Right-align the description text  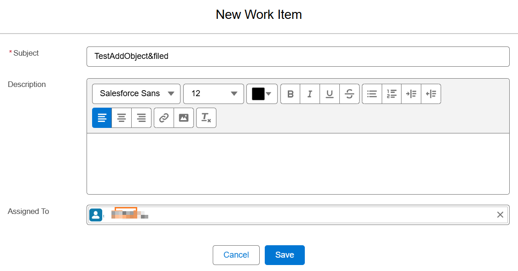point(141,118)
